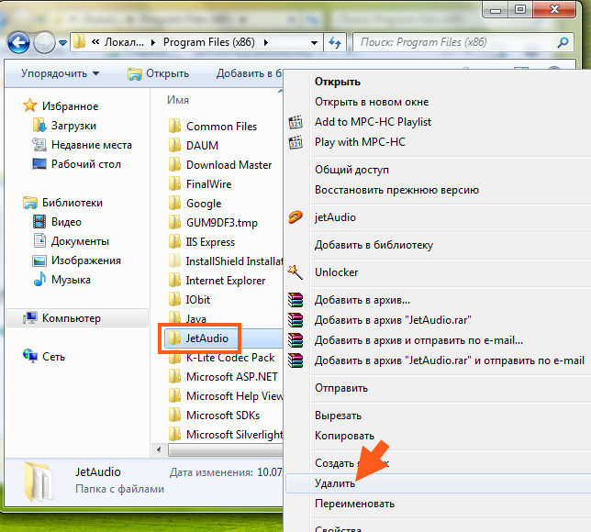Open Недавние места in the sidebar
591x532 pixels.
83,145
